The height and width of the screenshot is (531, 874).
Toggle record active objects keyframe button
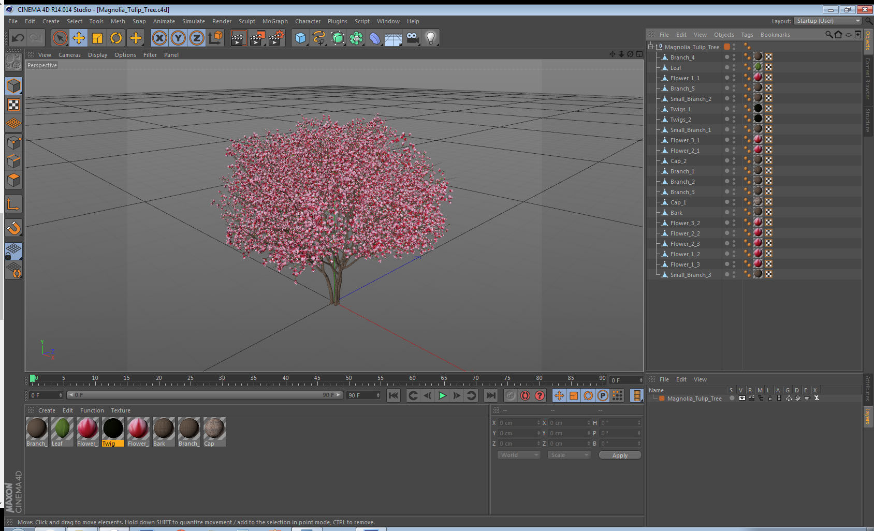(x=511, y=395)
